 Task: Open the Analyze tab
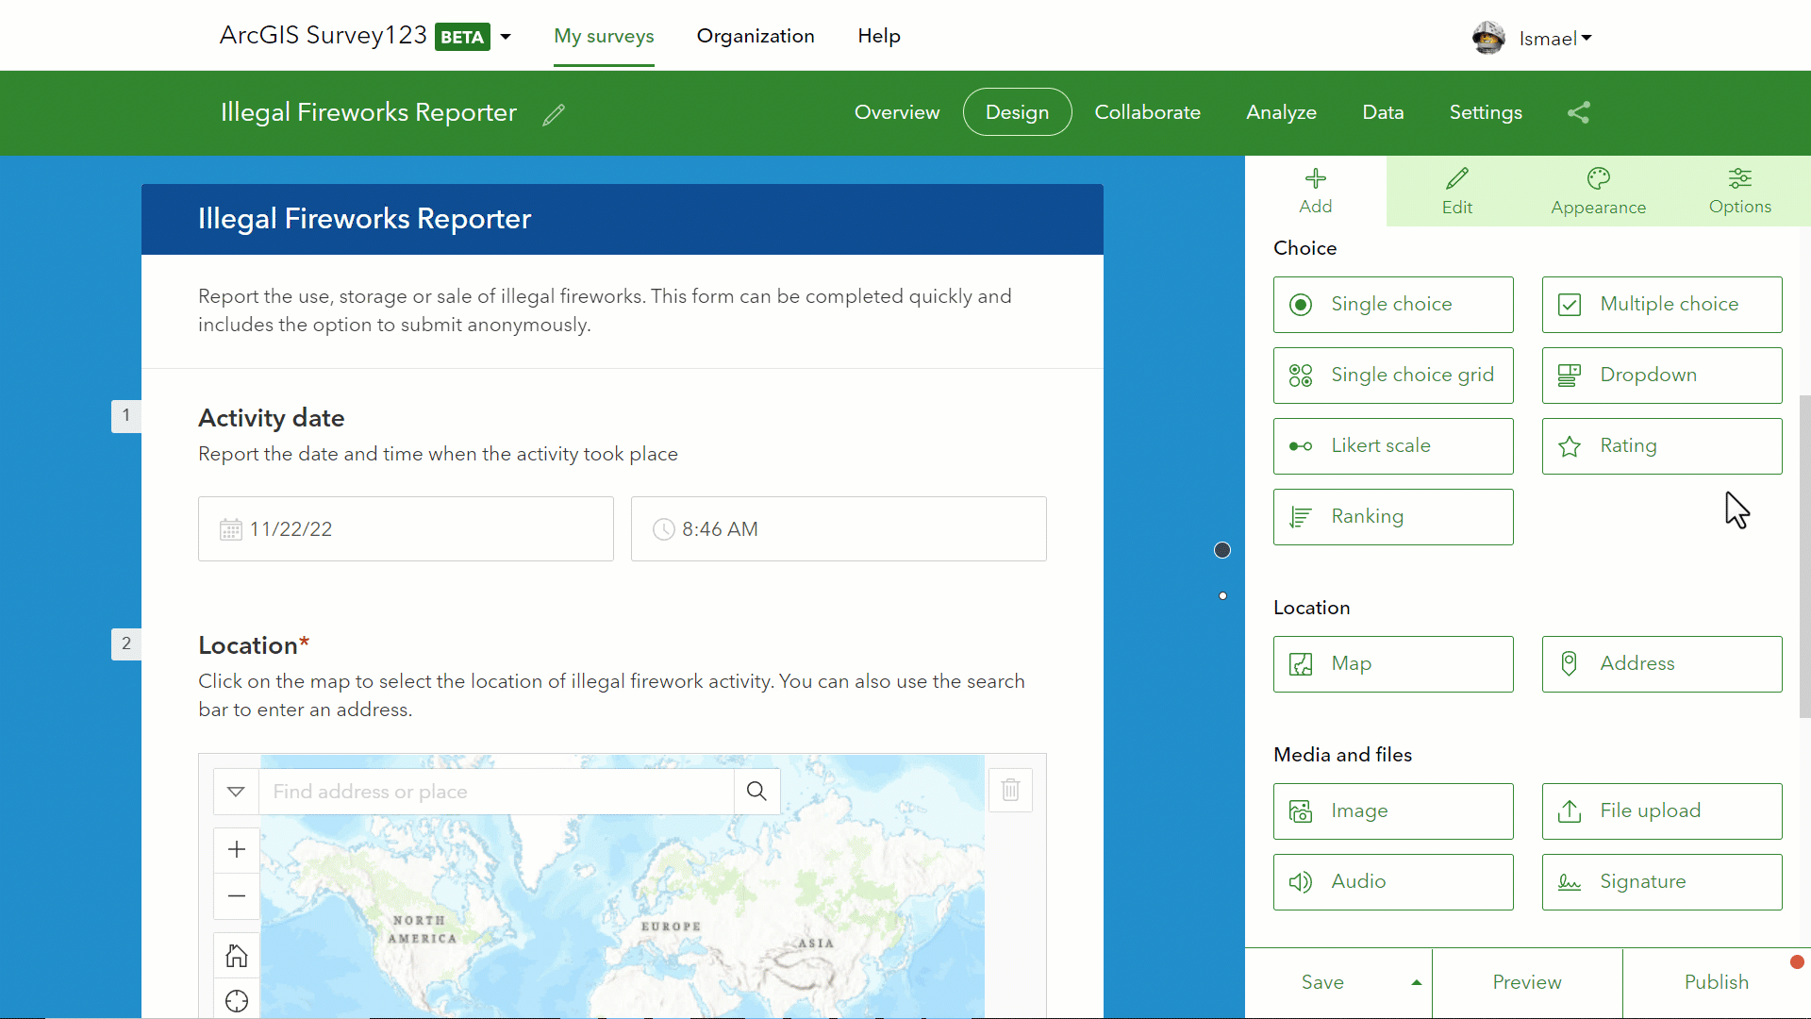pos(1281,112)
